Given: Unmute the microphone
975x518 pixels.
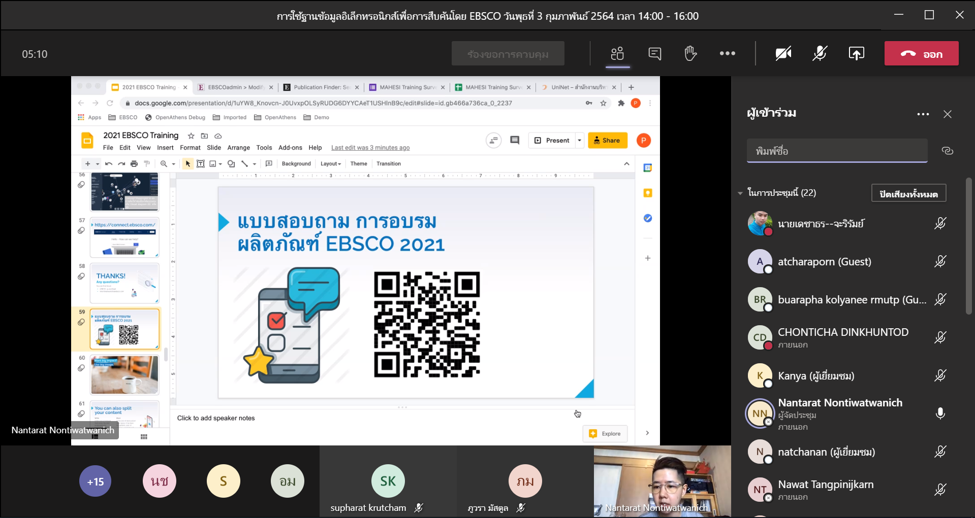Looking at the screenshot, I should pyautogui.click(x=820, y=53).
